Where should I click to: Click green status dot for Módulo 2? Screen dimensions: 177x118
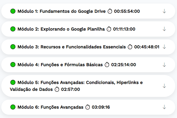(x=13, y=29)
